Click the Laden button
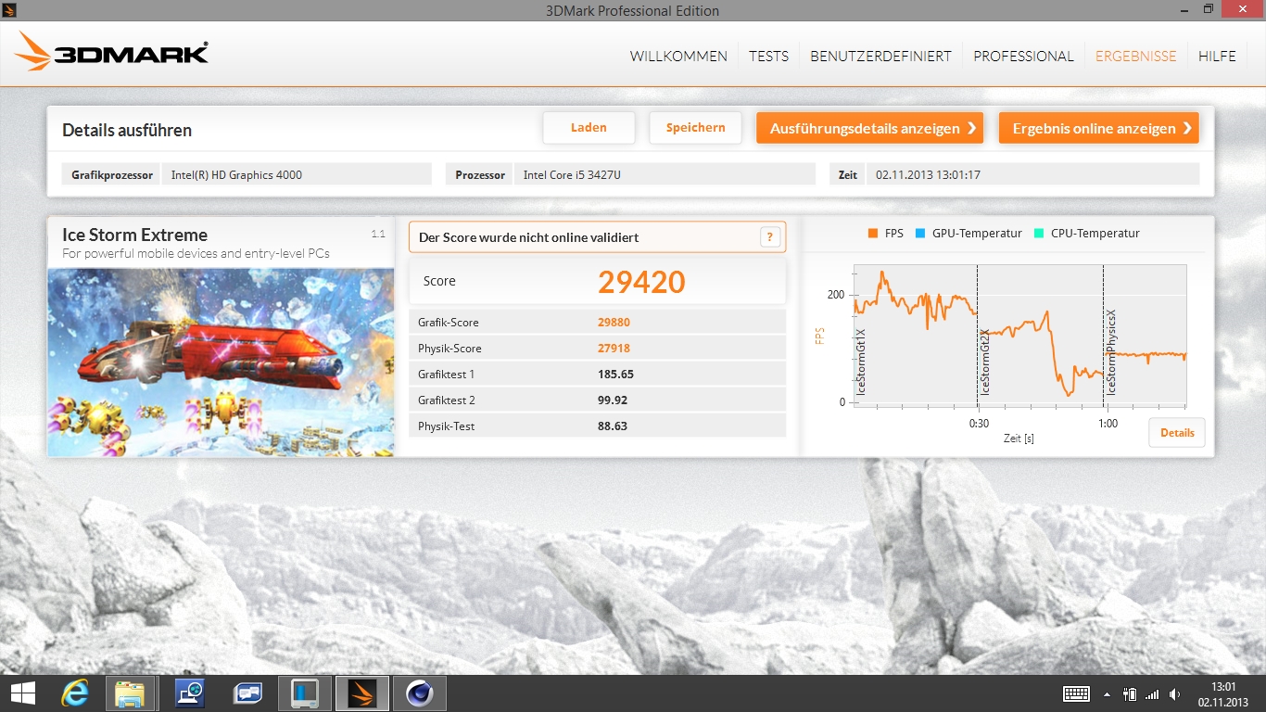1266x712 pixels. [589, 128]
